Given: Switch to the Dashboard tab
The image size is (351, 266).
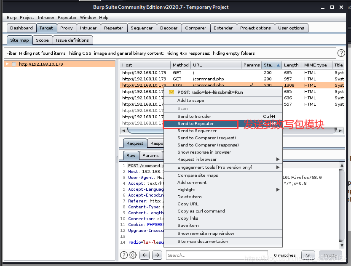Looking at the screenshot, I should click(x=21, y=28).
